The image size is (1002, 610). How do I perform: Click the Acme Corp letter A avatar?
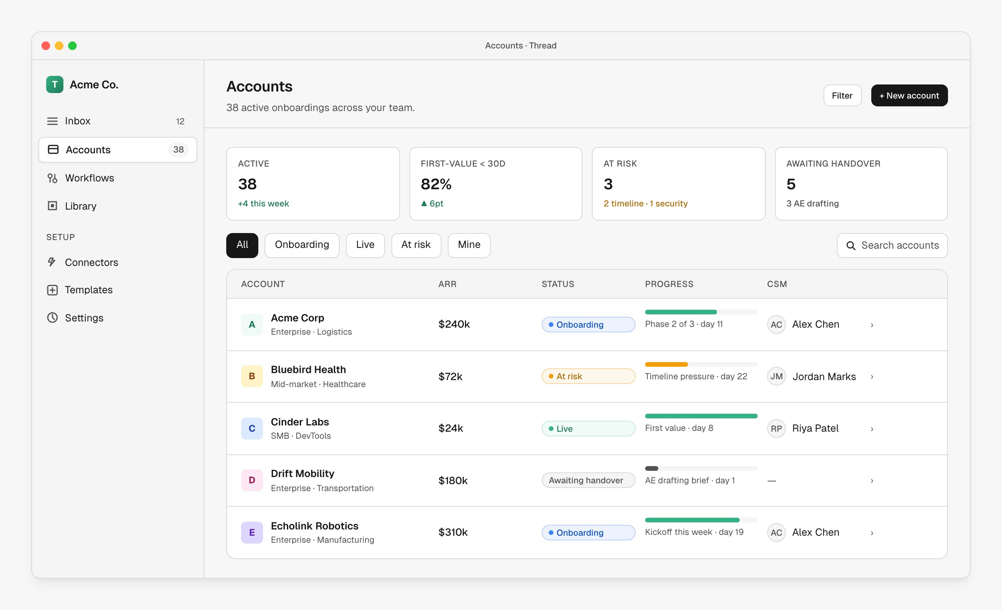(x=252, y=325)
